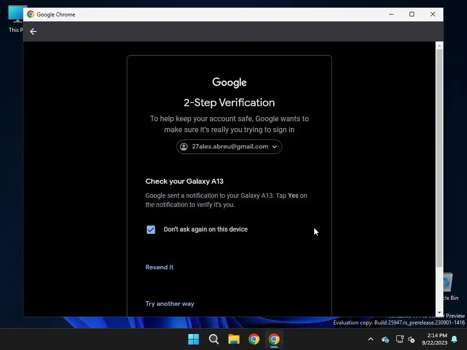Image resolution: width=467 pixels, height=350 pixels.
Task: Open taskbar Search
Action: 213,339
